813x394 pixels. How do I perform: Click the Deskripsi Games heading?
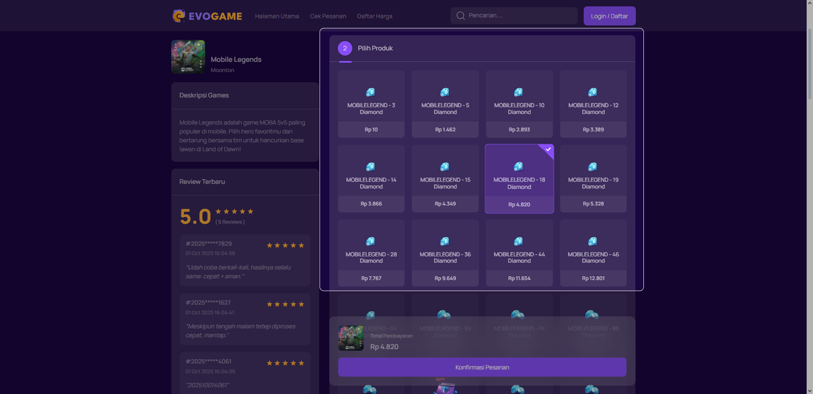(204, 95)
